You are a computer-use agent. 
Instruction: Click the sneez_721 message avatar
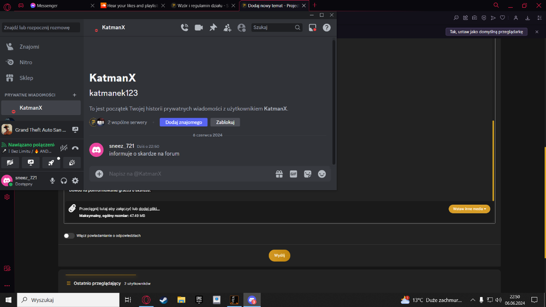tap(97, 150)
